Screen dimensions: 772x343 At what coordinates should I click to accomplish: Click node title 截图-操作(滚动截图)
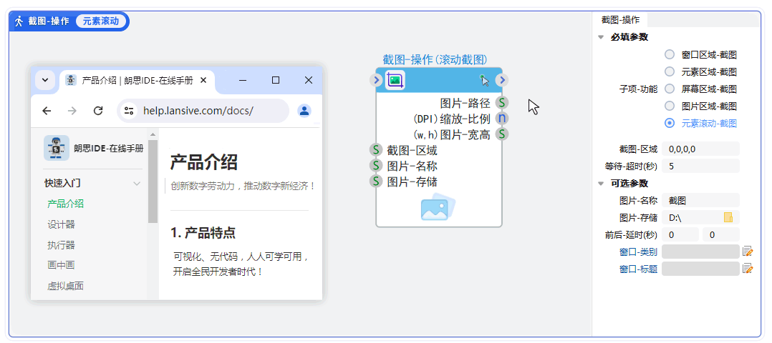click(435, 59)
